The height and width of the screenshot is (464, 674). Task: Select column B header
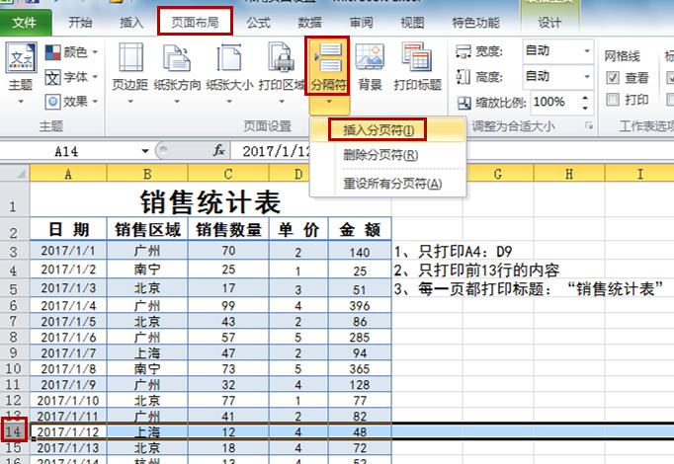pos(147,174)
